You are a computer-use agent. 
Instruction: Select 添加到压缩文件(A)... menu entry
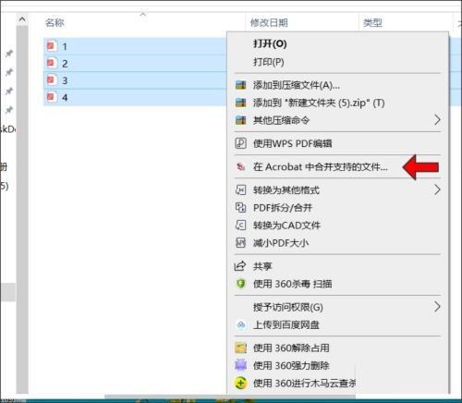click(x=338, y=85)
